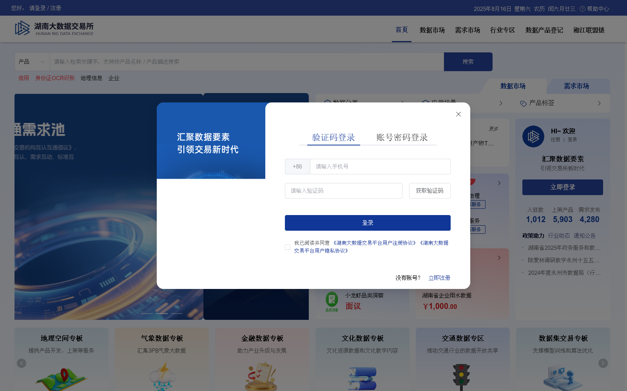Select second banner carousel indicator
Screen dimensions: 627x391
click(162, 314)
